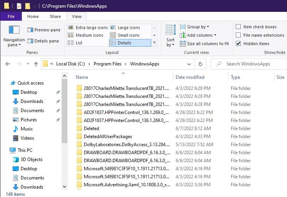Enable Item check boxes
This screenshot has width=287, height=197.
(x=238, y=27)
